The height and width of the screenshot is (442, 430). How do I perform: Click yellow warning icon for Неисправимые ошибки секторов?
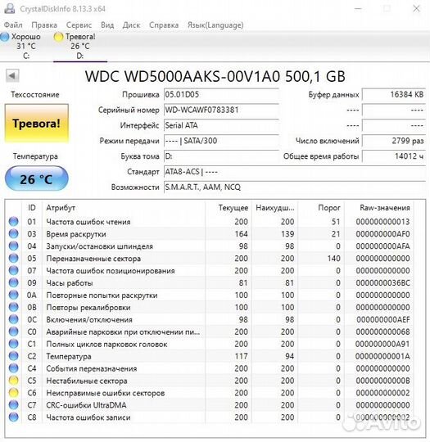click(x=13, y=393)
